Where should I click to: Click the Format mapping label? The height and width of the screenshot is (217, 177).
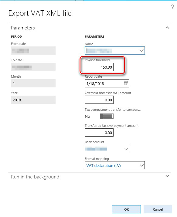coord(97,159)
